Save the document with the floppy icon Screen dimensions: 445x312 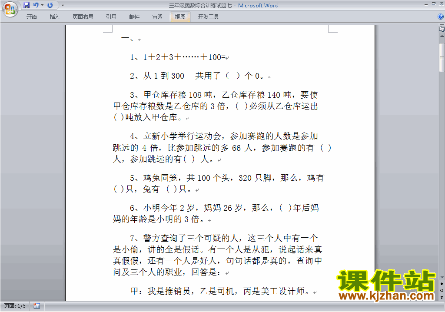pos(27,5)
